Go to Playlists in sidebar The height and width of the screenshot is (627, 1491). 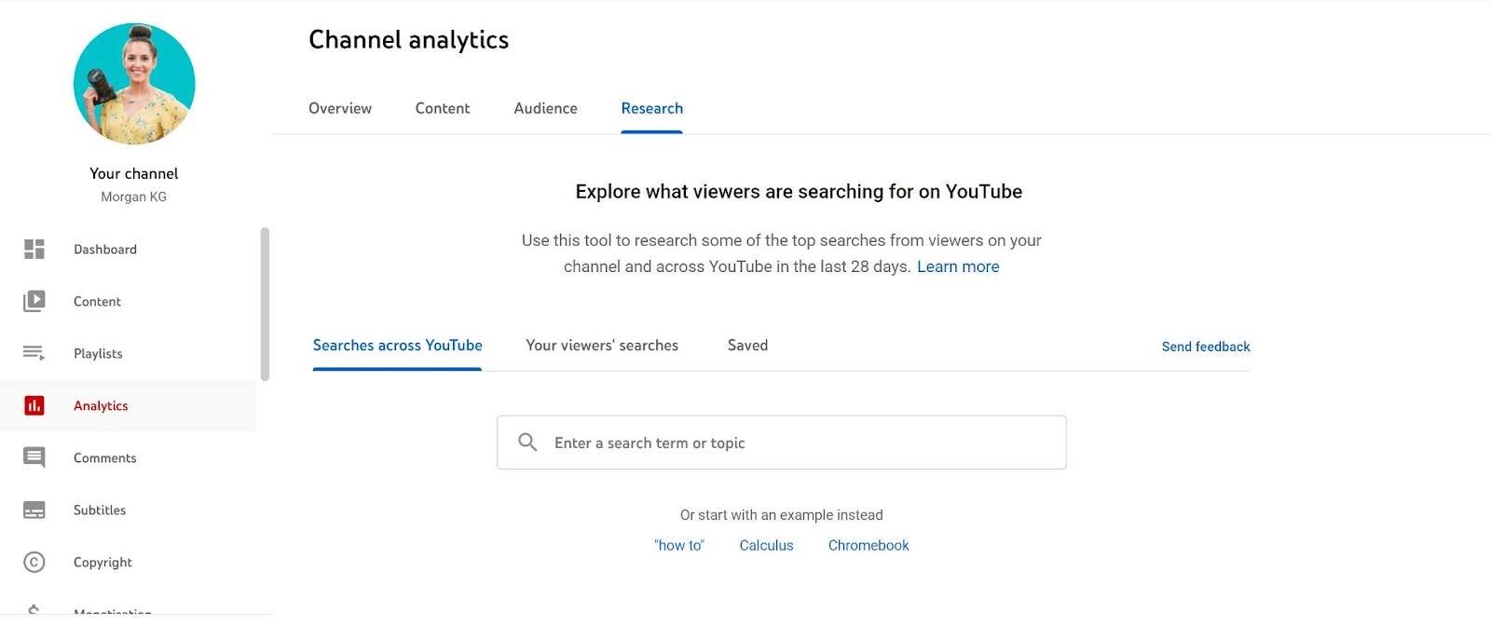point(98,353)
